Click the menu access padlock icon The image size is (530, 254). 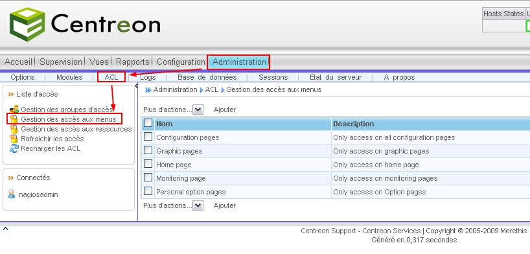pos(14,119)
